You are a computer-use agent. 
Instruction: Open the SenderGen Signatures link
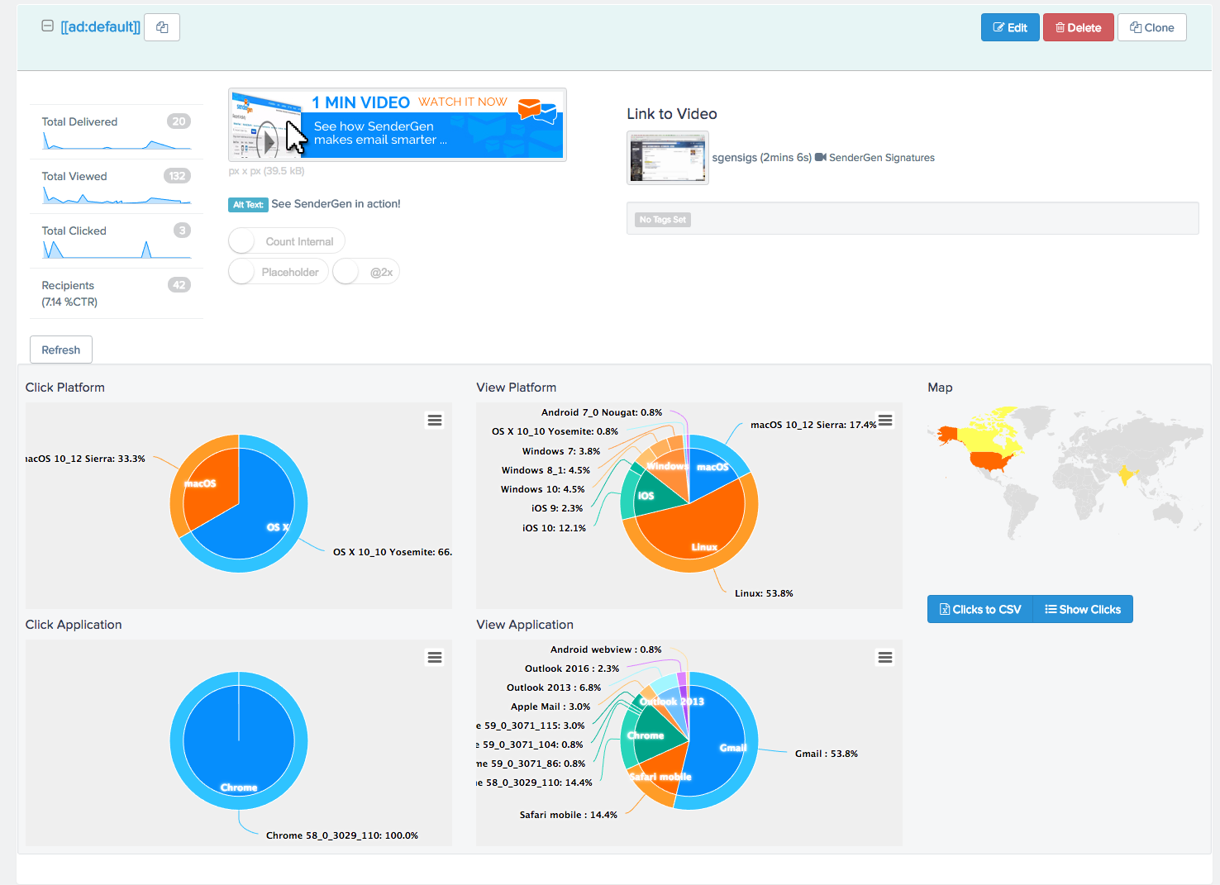point(883,157)
